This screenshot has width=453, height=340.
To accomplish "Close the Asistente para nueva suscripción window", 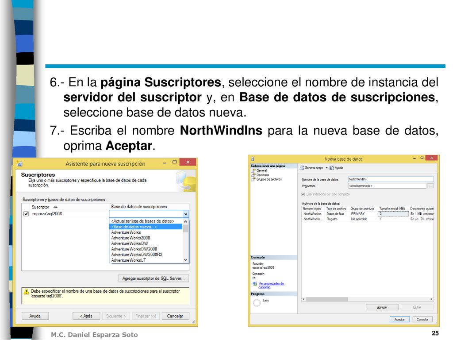I will (x=188, y=162).
